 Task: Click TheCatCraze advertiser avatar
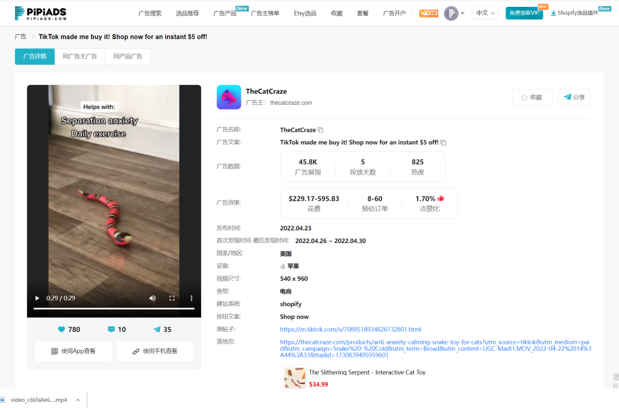tap(229, 97)
